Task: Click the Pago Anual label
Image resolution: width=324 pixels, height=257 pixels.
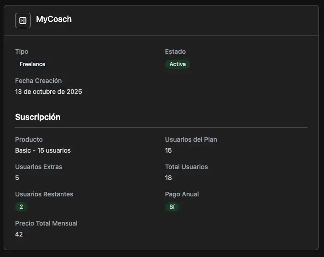Action: coord(182,194)
